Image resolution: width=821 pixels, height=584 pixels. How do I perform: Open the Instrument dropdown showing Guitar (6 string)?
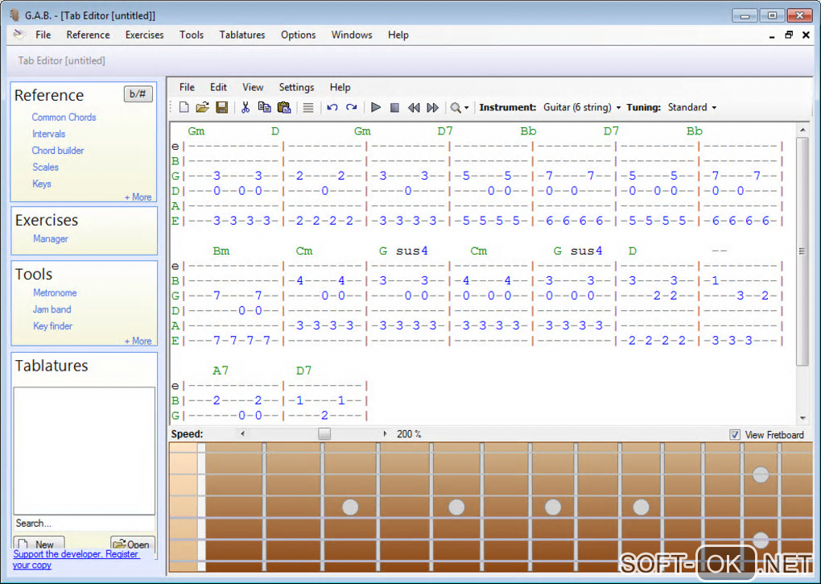pyautogui.click(x=582, y=107)
